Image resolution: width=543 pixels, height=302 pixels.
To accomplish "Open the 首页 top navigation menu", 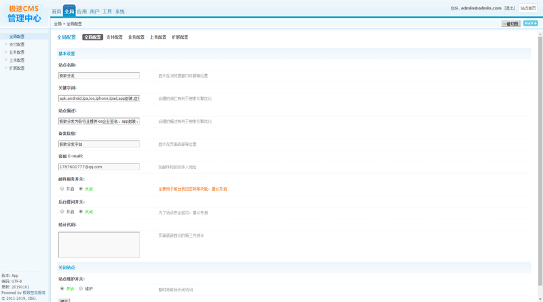I will tap(56, 12).
